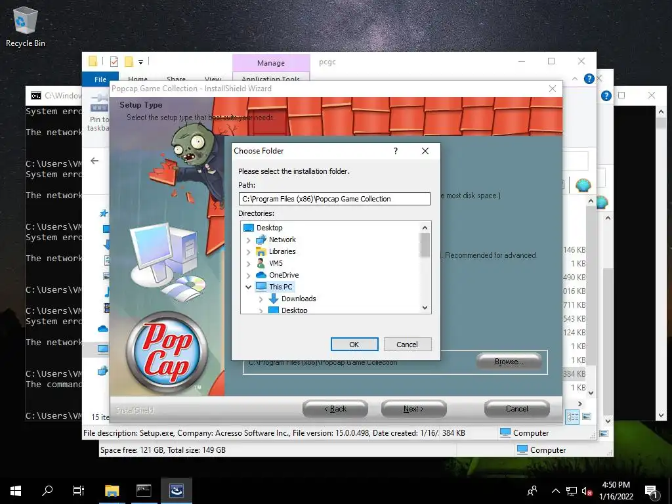The height and width of the screenshot is (504, 672).
Task: Click the OneDrive cloud icon in the tree
Action: tap(261, 275)
